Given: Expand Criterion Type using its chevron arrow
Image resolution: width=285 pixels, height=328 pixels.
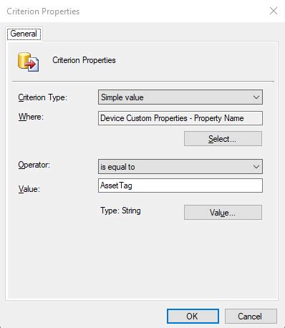Looking at the screenshot, I should [x=256, y=97].
